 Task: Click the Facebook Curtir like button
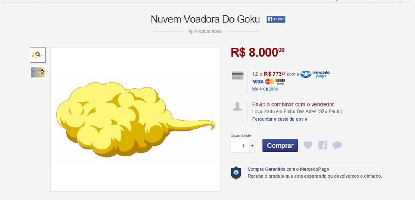tap(276, 19)
